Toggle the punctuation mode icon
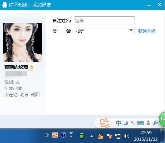The image size is (165, 143). tap(133, 123)
